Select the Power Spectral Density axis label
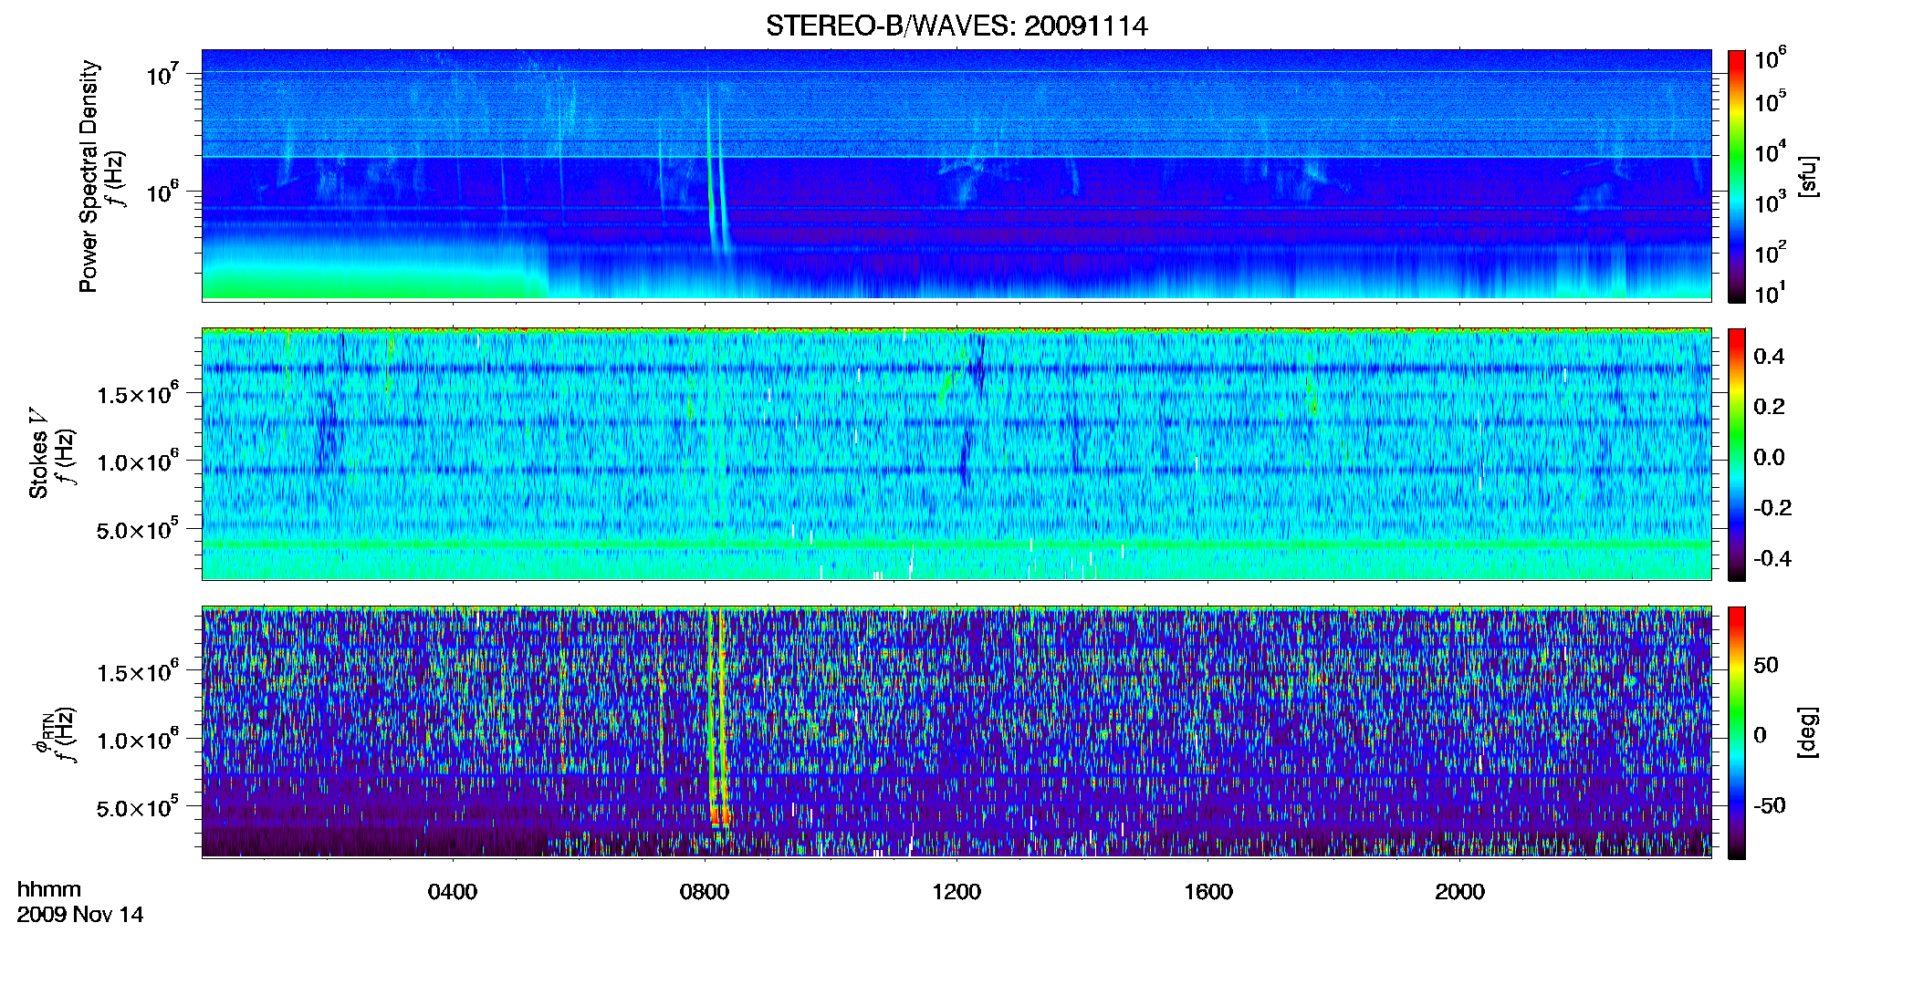This screenshot has width=1913, height=985. [89, 176]
